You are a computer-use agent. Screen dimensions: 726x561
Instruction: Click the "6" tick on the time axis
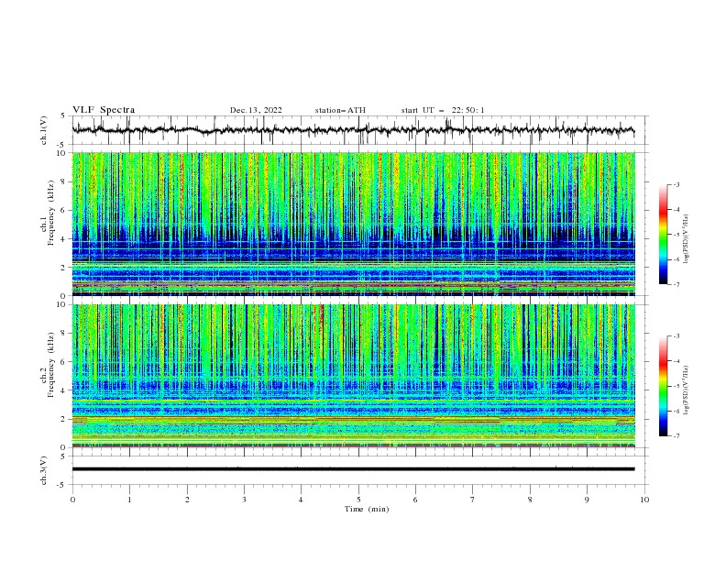click(415, 500)
